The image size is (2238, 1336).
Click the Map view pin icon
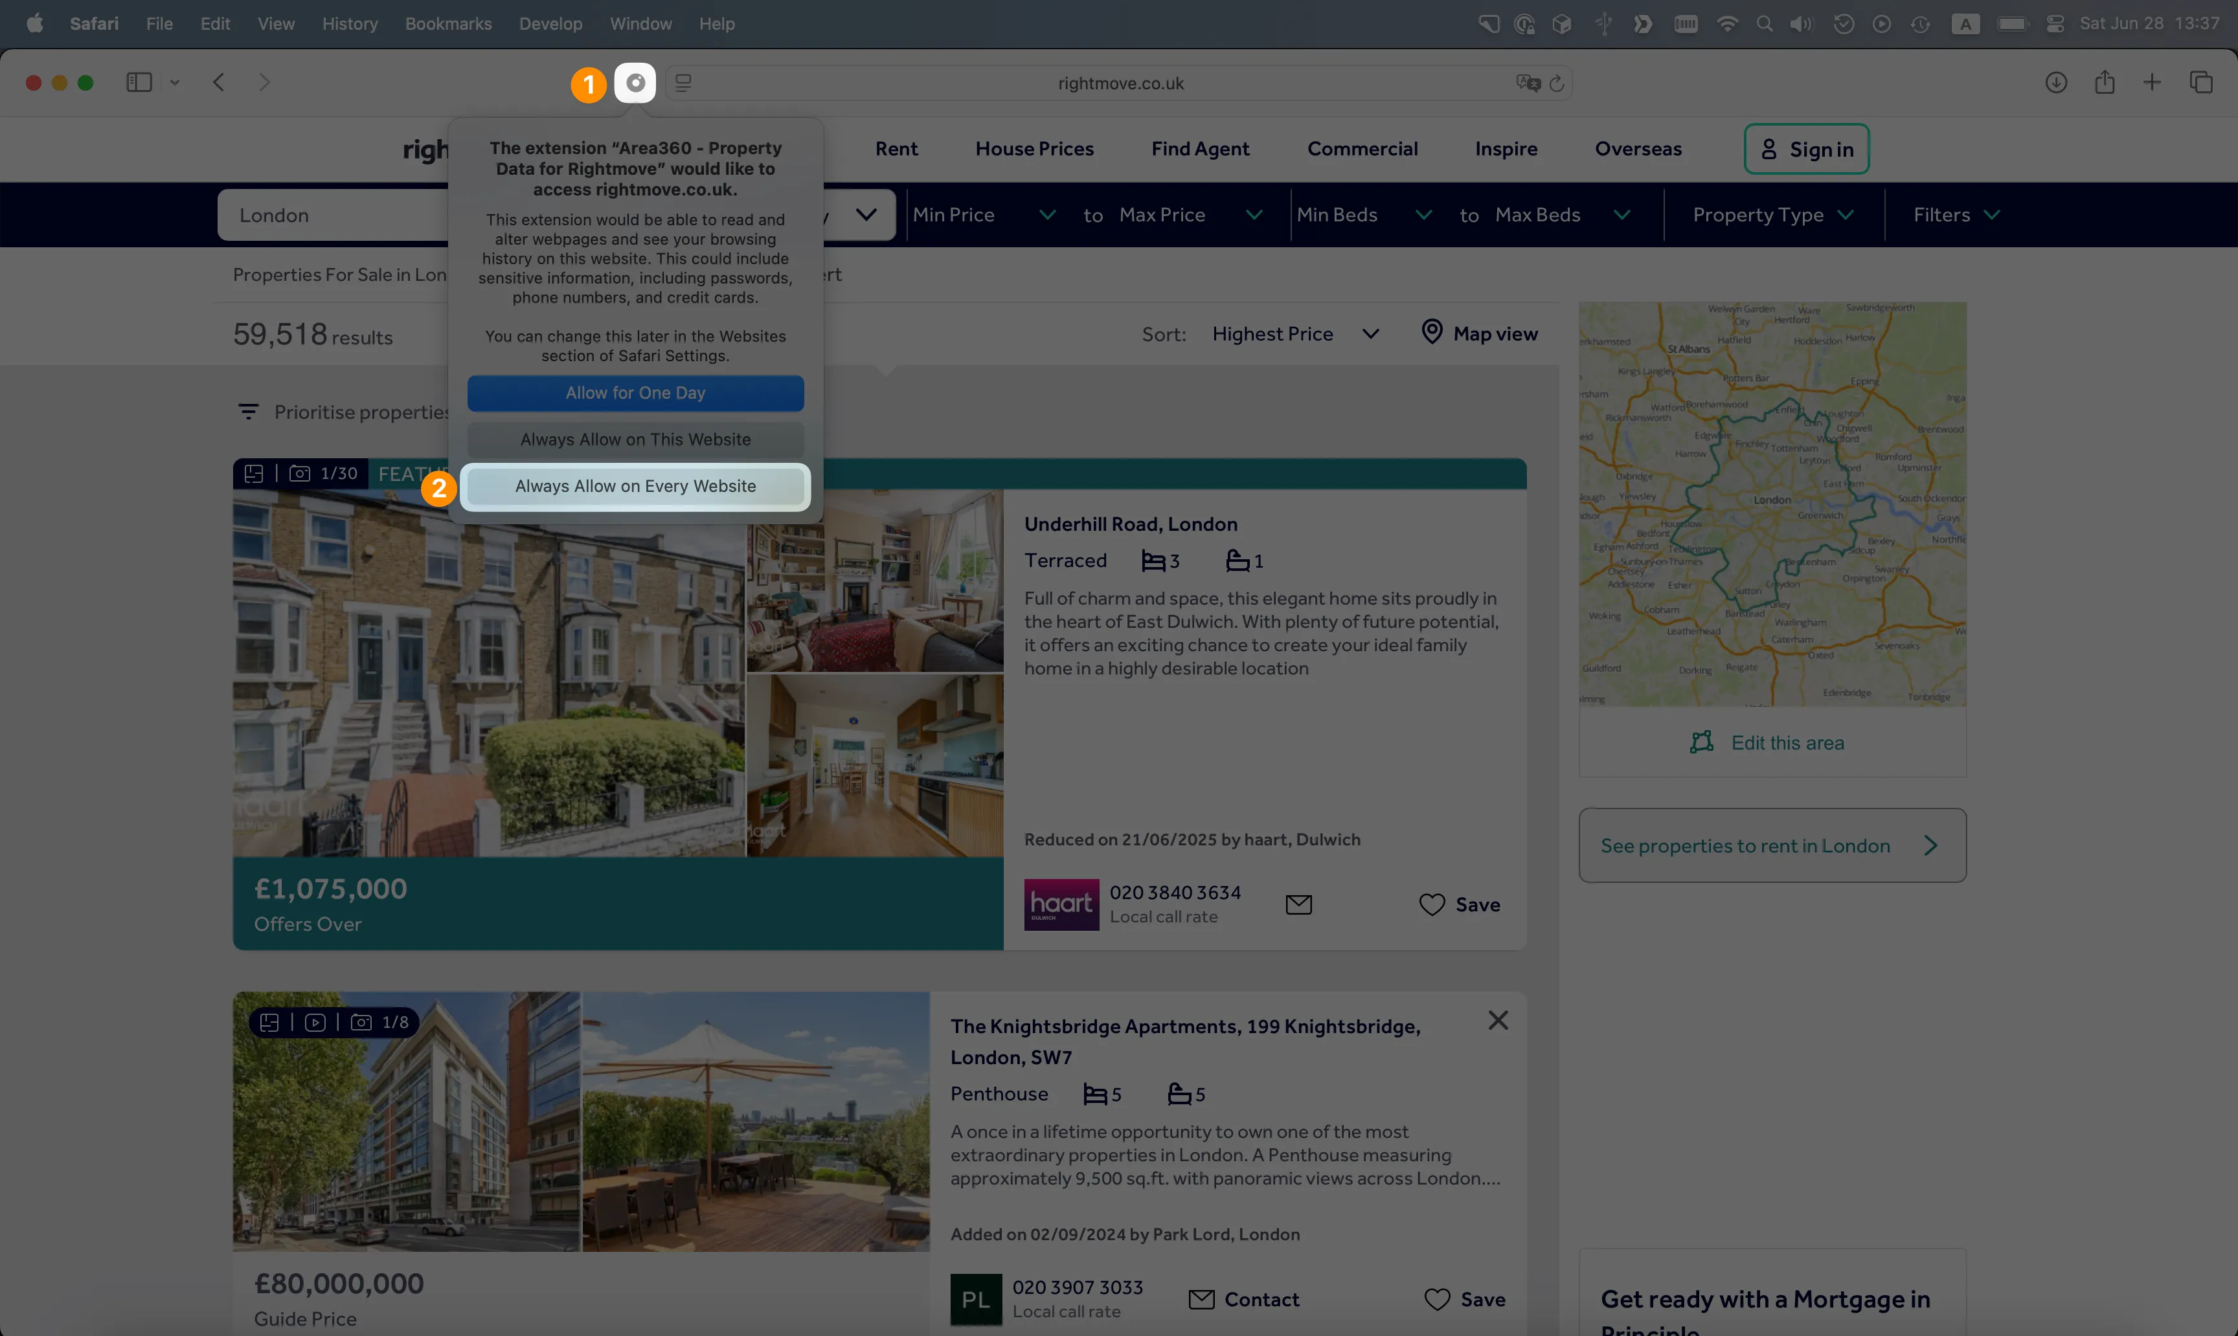[x=1432, y=332]
